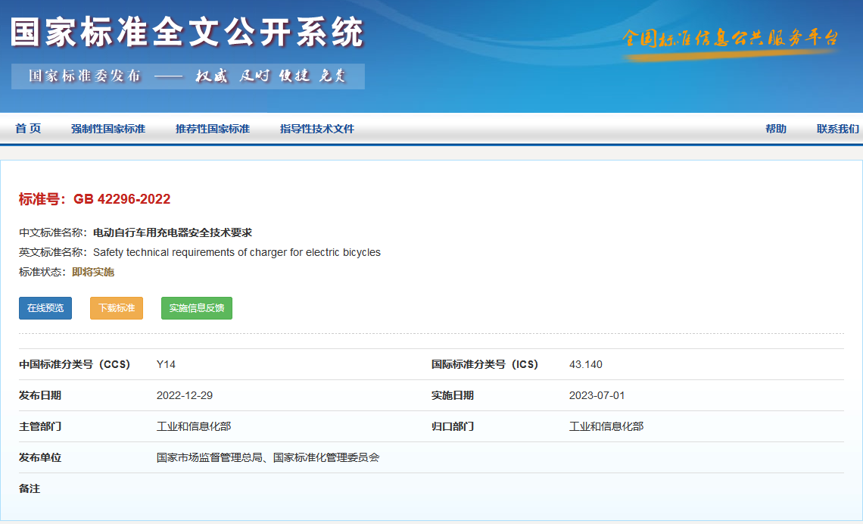
Task: Open the 推荐性国家标准 section
Action: (213, 129)
